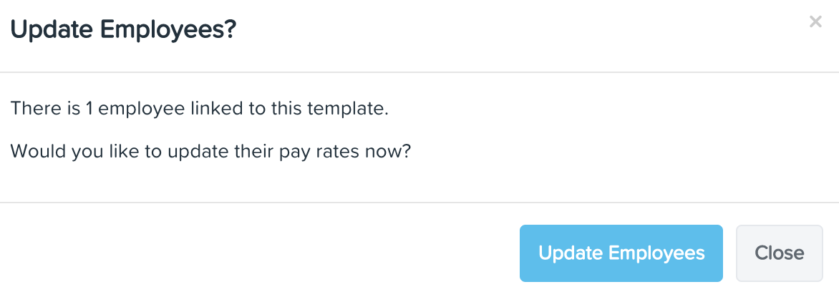Cancel the update using the grey Close button

point(779,253)
